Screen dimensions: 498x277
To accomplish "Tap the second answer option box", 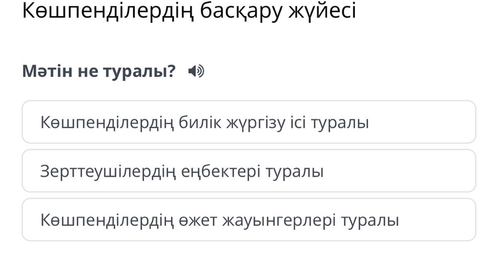I will (x=249, y=171).
